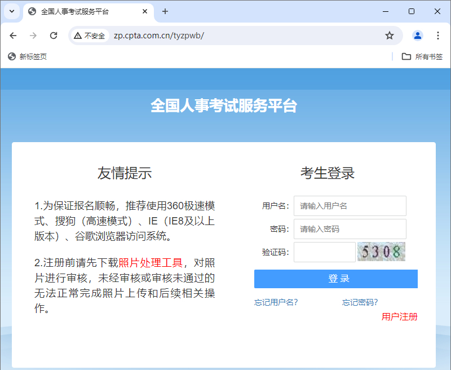Focus the 用户名 input field

point(350,206)
